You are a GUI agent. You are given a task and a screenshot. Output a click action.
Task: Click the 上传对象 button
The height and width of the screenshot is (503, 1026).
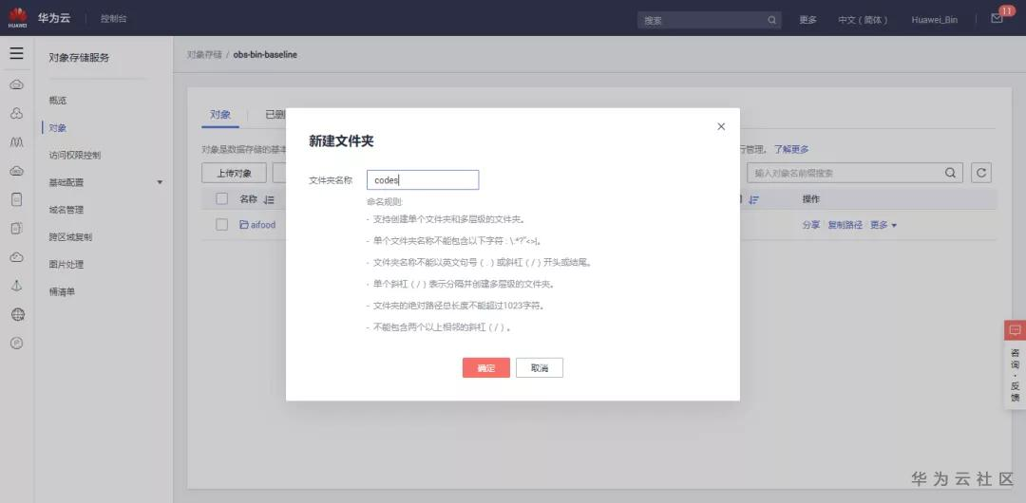234,173
